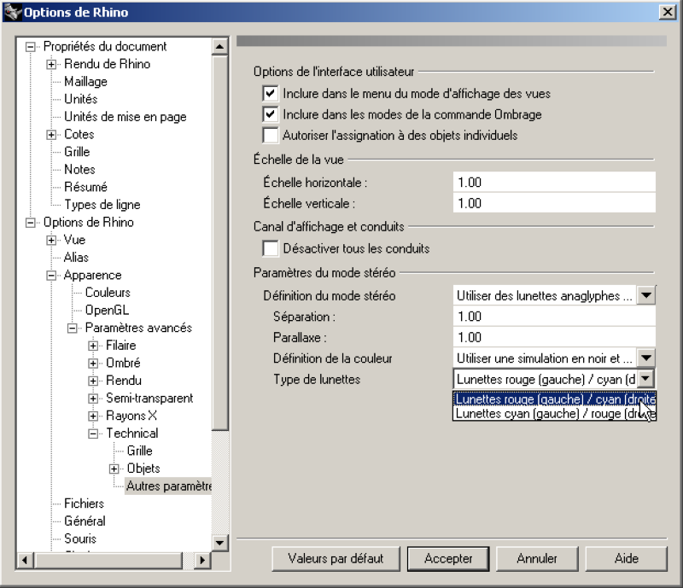Expand the 'Rayons X' display mode node

(x=93, y=416)
